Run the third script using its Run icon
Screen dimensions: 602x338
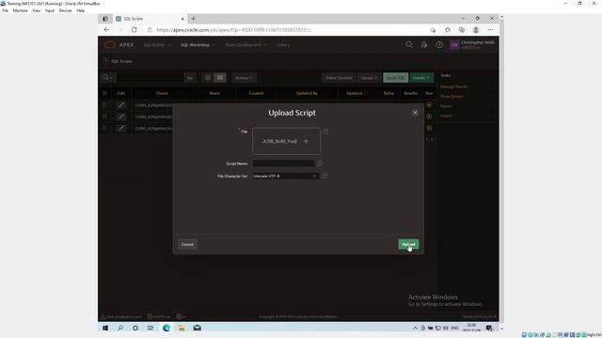pos(429,128)
